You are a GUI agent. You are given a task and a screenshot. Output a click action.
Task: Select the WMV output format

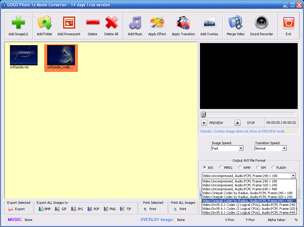(x=244, y=167)
